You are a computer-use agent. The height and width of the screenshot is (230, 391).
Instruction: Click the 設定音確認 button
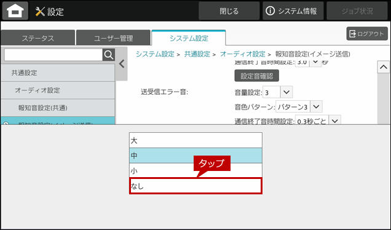(x=256, y=76)
